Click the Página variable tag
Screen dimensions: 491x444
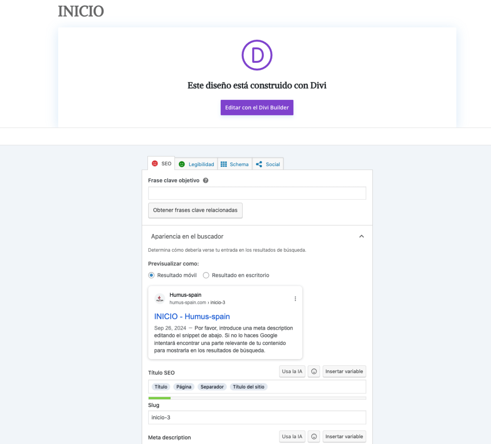tap(184, 387)
